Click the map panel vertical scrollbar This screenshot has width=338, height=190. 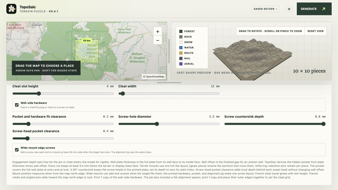169,51
